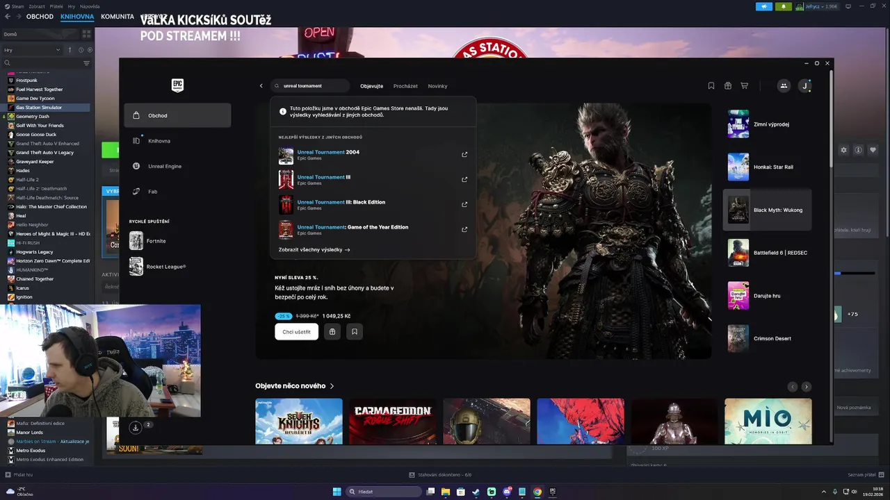
Task: Launch Fortnite from quick launch
Action: 157,241
